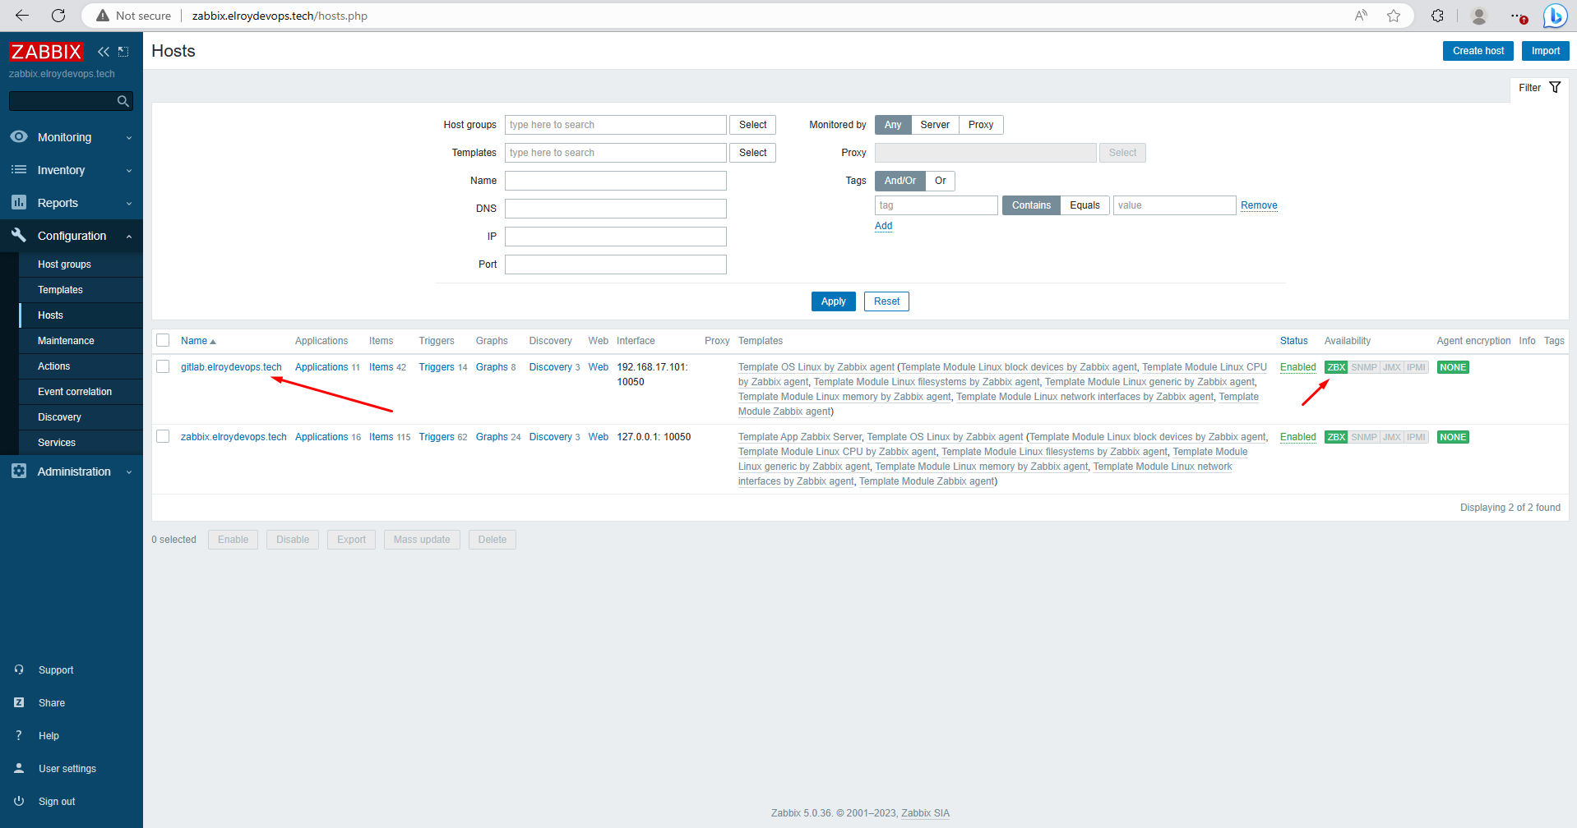
Task: Focus the DNS filter field
Action: pyautogui.click(x=615, y=209)
